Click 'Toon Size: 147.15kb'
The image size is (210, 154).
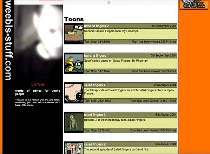point(97,71)
